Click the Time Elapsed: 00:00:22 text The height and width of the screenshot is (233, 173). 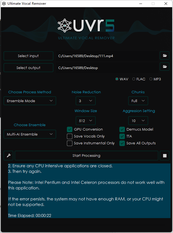pos(30,216)
